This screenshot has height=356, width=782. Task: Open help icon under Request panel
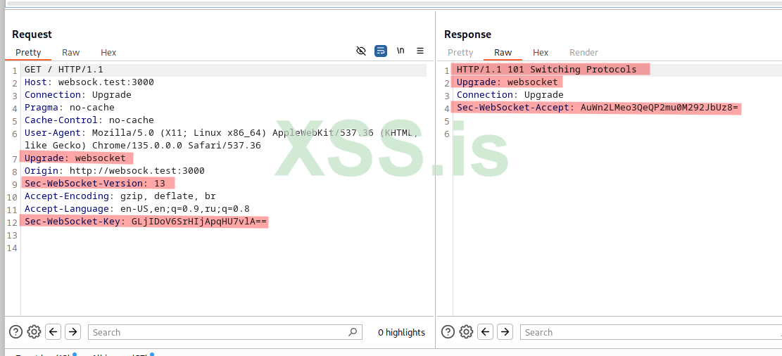pyautogui.click(x=16, y=331)
